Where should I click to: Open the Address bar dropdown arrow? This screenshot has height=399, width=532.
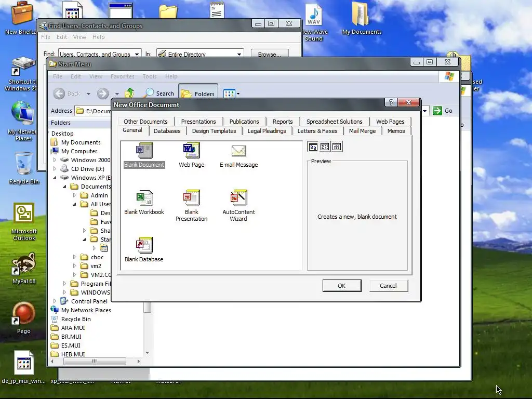pos(424,111)
